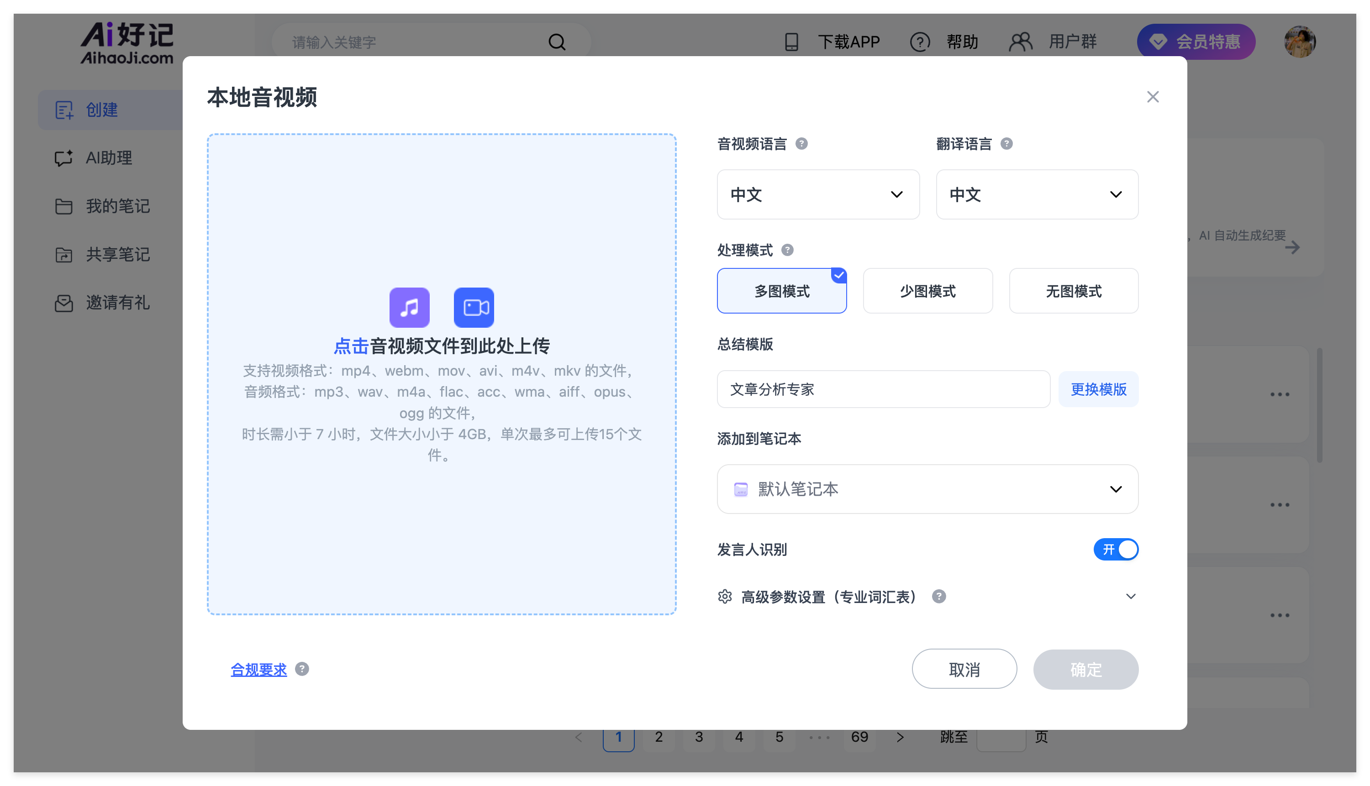Select 少图模式 processing mode
This screenshot has width=1370, height=786.
click(927, 291)
